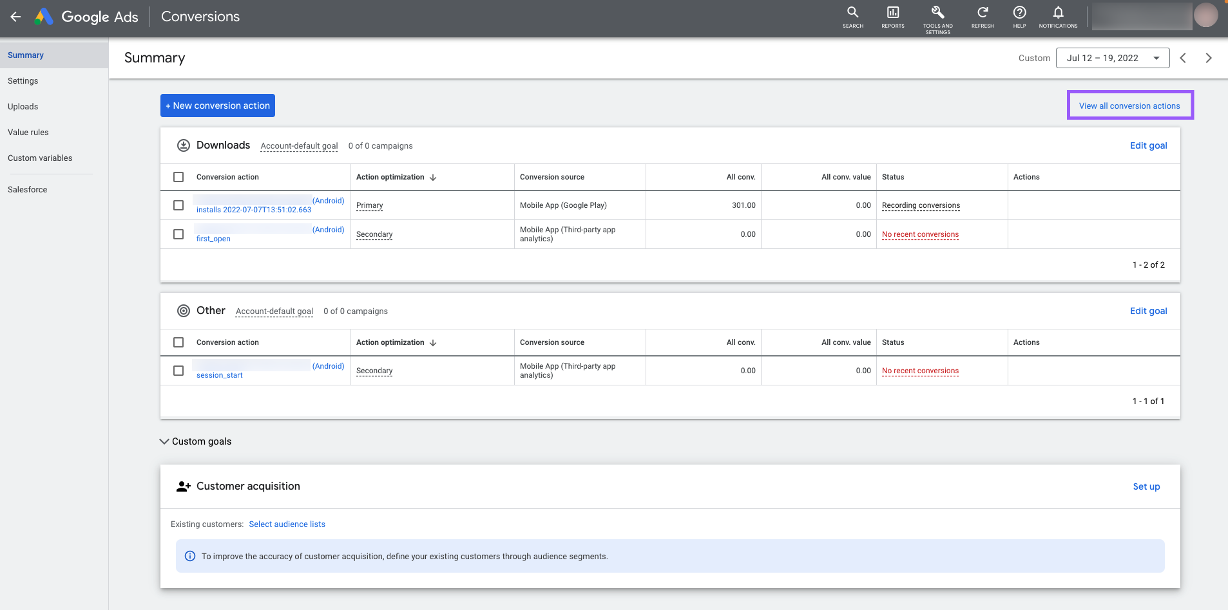Open Value rules in the sidebar
The height and width of the screenshot is (610, 1228).
(28, 133)
